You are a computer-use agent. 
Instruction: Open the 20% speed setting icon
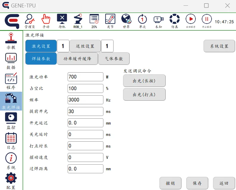94,21
